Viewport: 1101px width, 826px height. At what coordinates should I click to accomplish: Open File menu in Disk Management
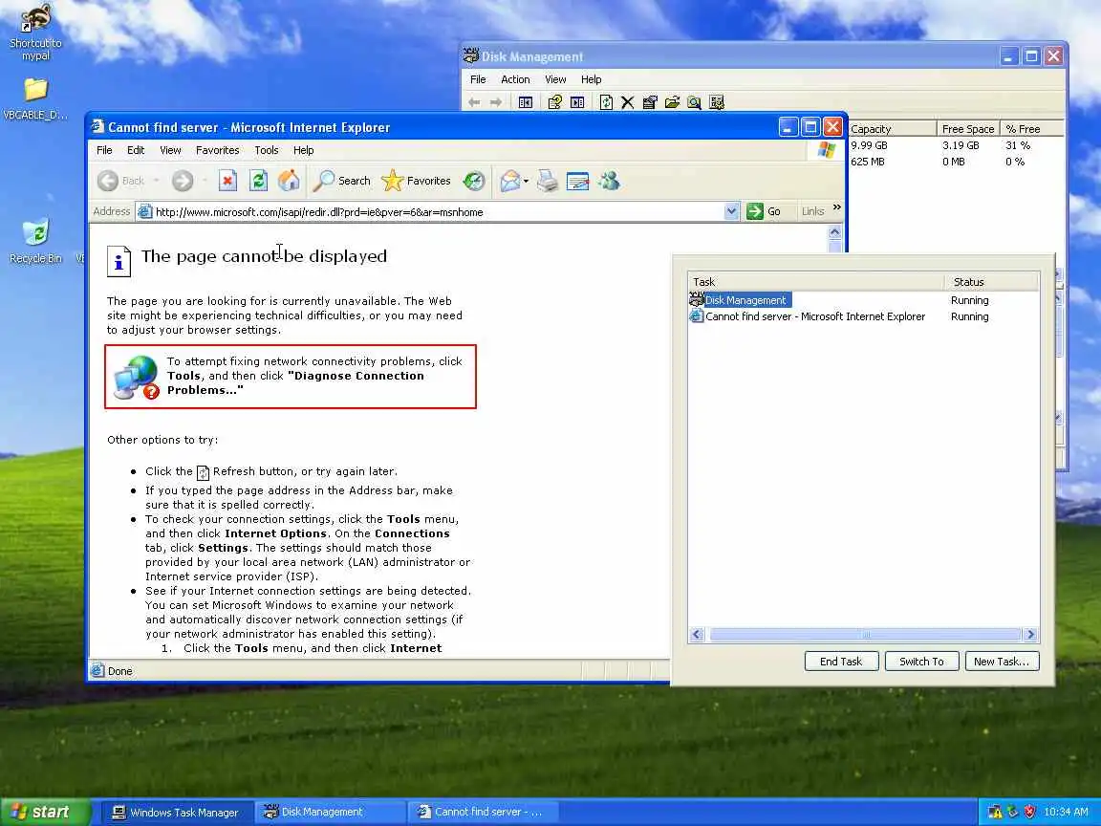point(478,79)
